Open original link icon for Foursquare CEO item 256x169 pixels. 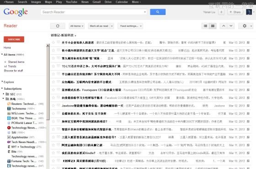(248, 90)
